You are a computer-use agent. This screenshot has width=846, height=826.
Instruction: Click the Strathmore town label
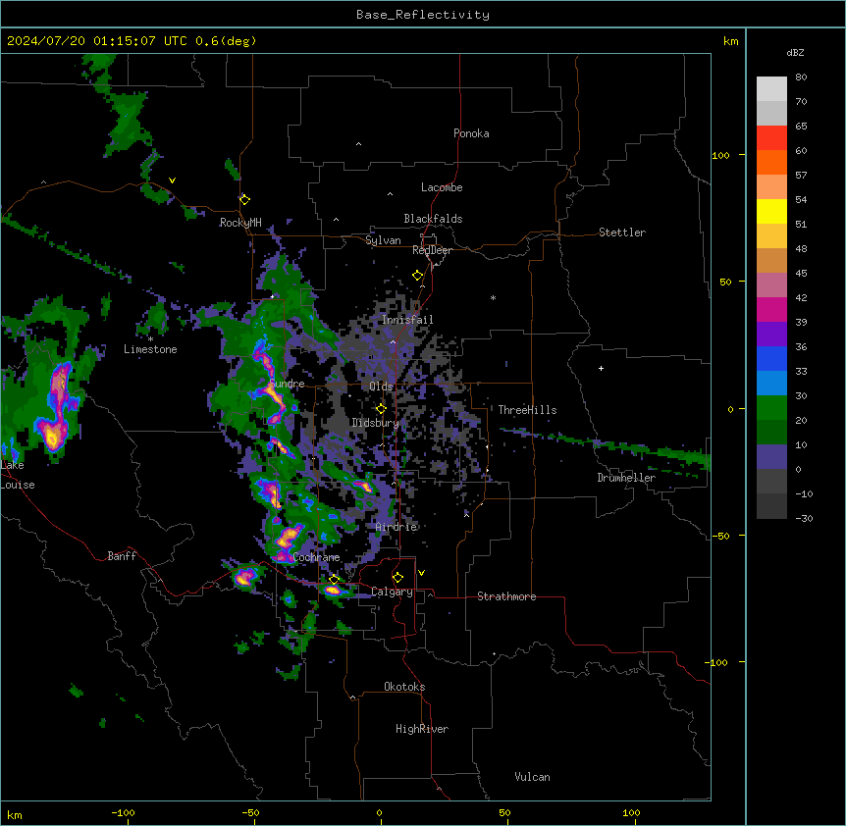[506, 596]
